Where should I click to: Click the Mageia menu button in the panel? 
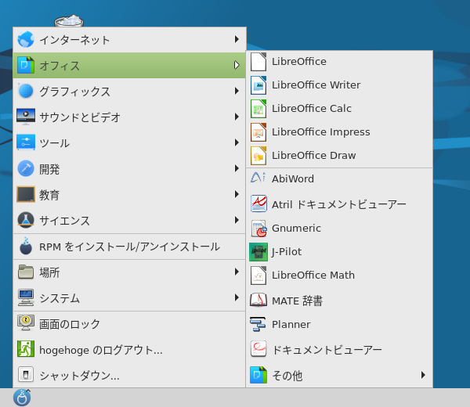click(22, 398)
